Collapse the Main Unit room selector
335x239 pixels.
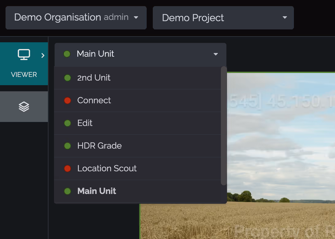[141, 54]
